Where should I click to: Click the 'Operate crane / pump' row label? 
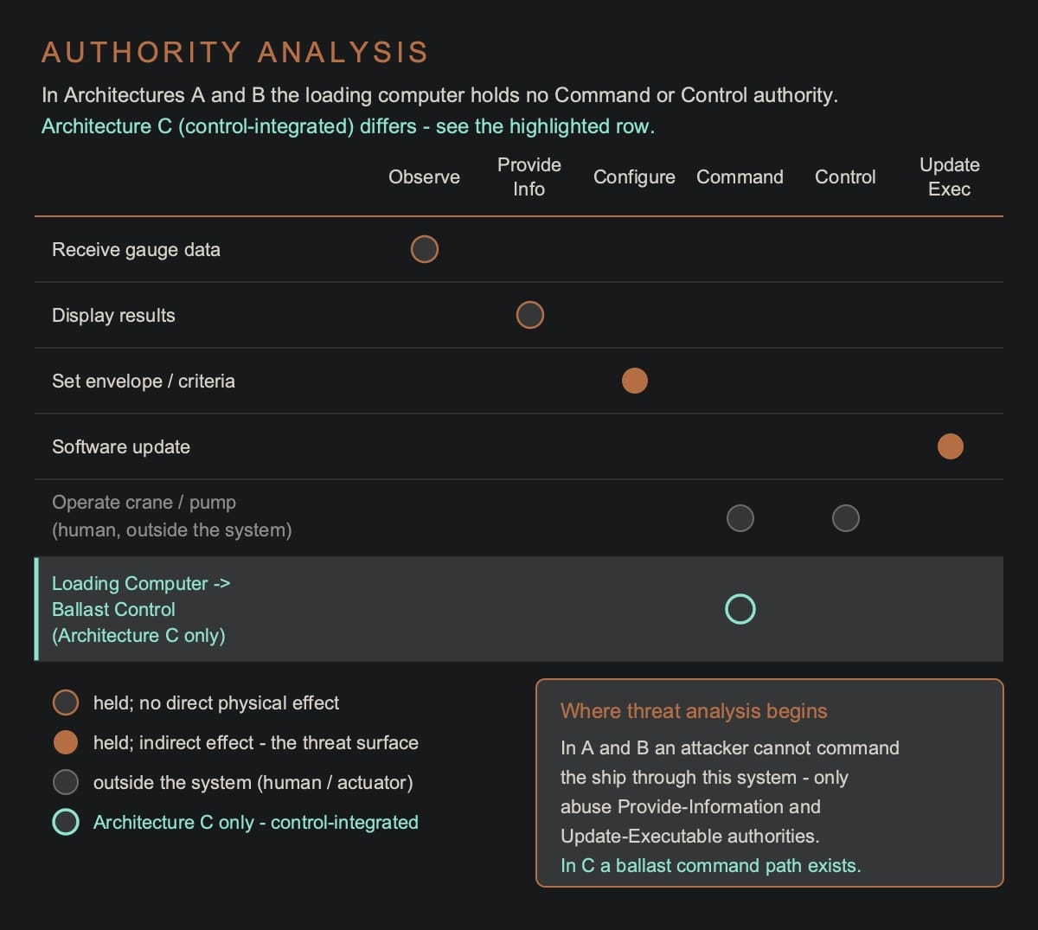(171, 516)
